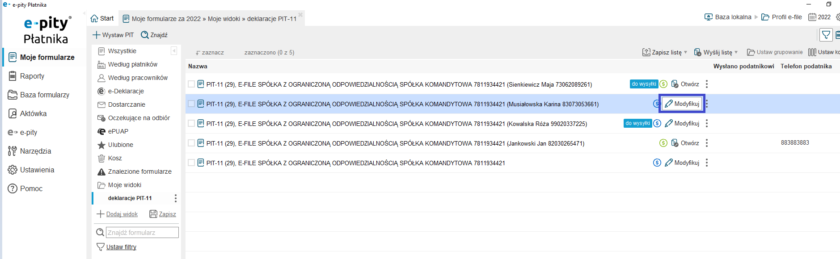Click green dollar icon in Jankowski Jan row
This screenshot has width=840, height=259.
click(663, 143)
